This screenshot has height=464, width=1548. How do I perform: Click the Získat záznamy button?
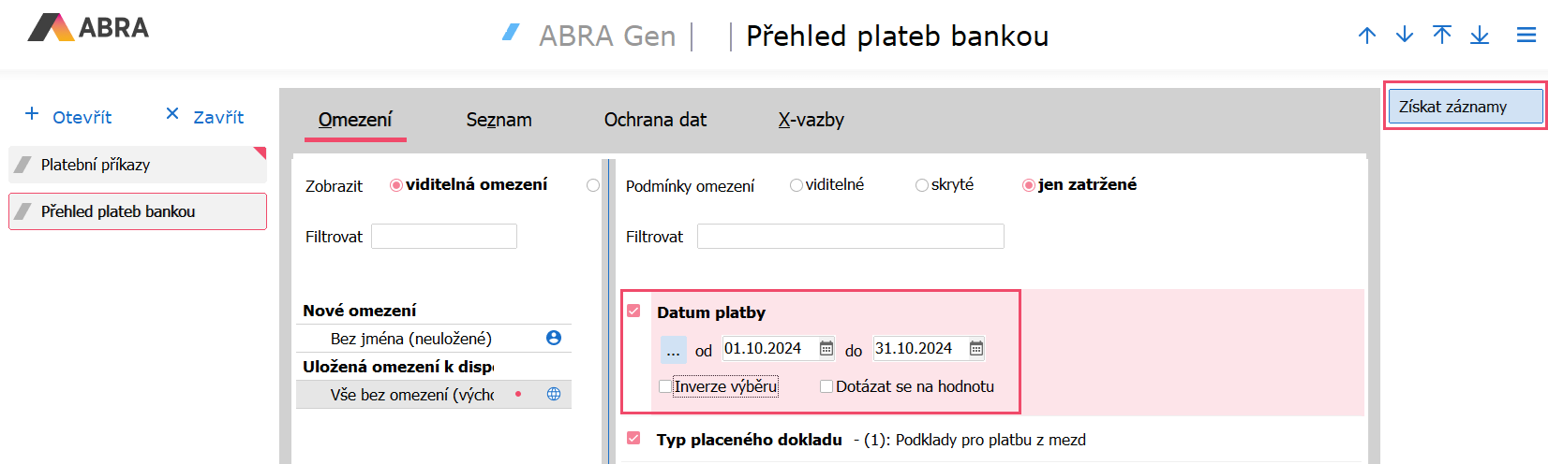pyautogui.click(x=1465, y=107)
